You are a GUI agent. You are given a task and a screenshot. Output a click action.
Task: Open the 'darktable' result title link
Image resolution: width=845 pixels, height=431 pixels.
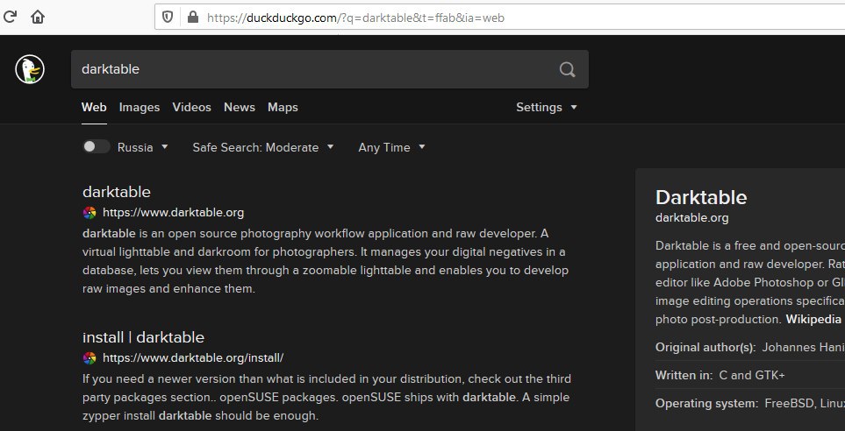tap(117, 192)
